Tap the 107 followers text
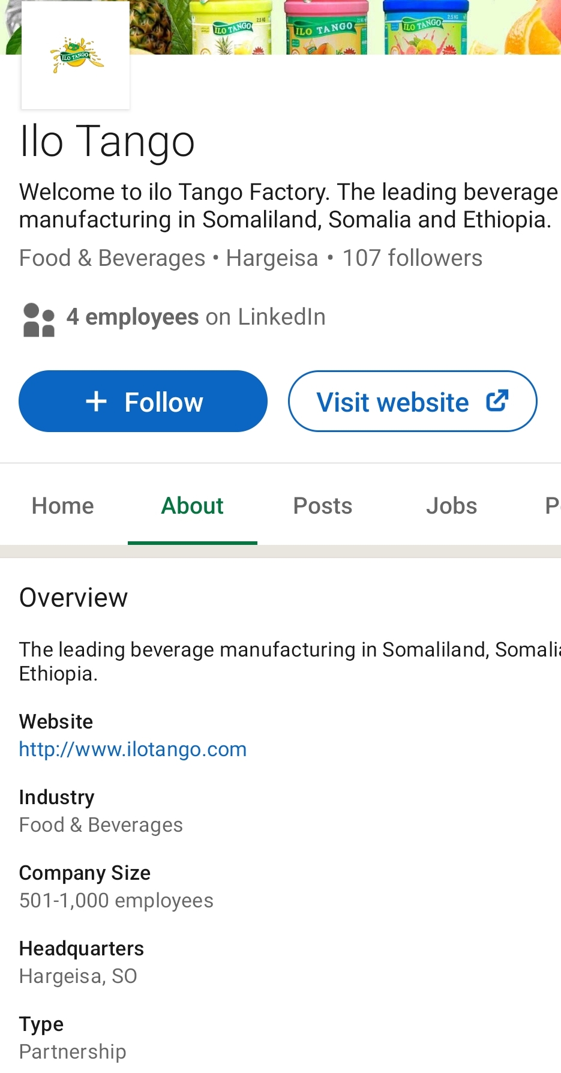 [x=412, y=258]
